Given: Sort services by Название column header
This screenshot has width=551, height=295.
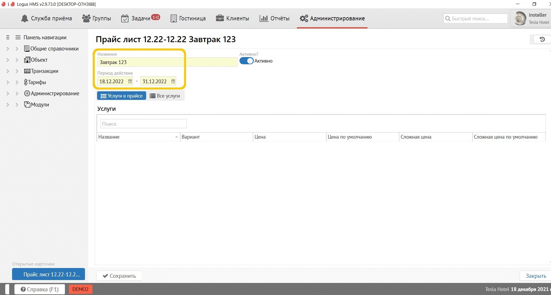Looking at the screenshot, I should pos(138,137).
